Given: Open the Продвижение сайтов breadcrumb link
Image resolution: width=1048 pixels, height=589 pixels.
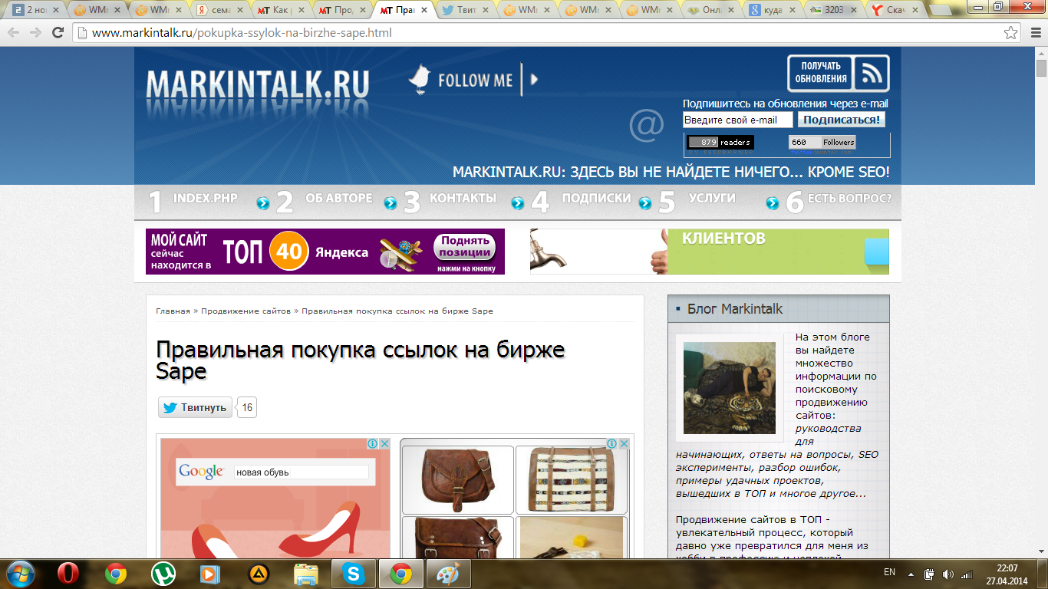Looking at the screenshot, I should 246,311.
